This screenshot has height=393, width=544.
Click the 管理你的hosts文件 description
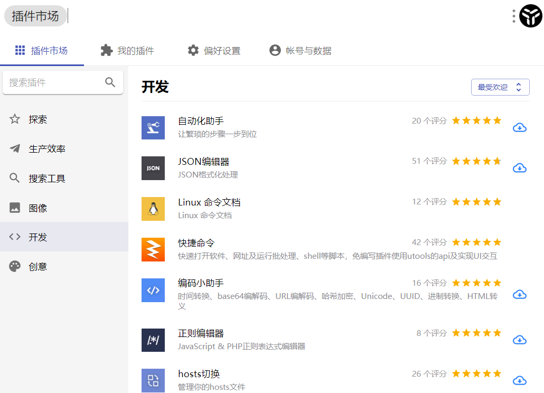(212, 387)
